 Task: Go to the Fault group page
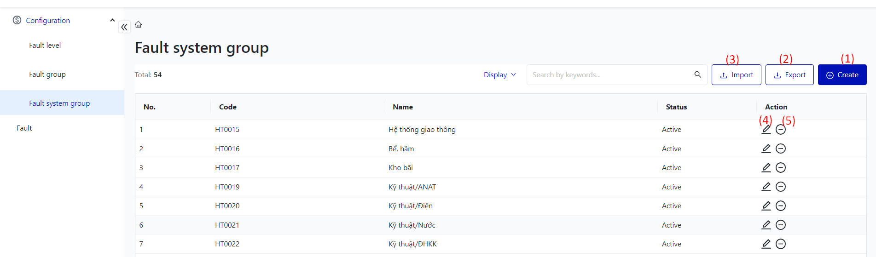pyautogui.click(x=47, y=74)
